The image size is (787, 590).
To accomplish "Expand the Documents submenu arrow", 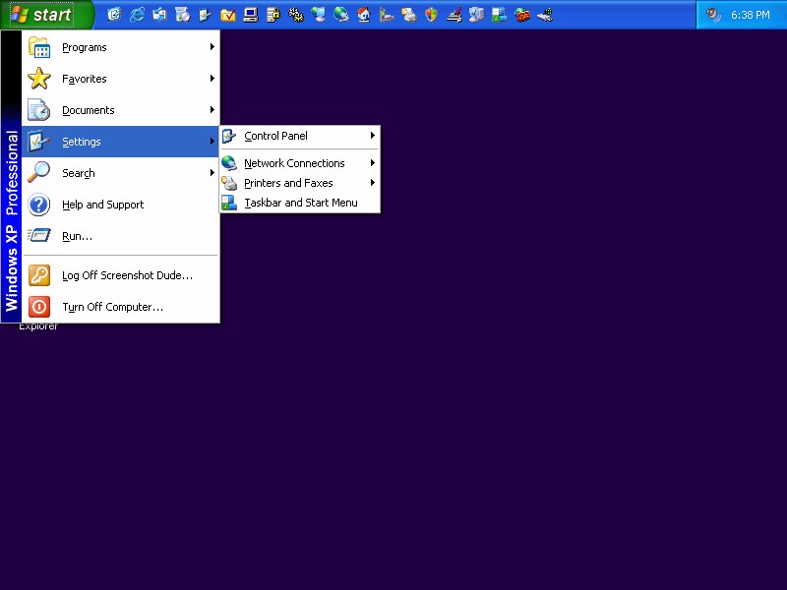I will point(212,110).
